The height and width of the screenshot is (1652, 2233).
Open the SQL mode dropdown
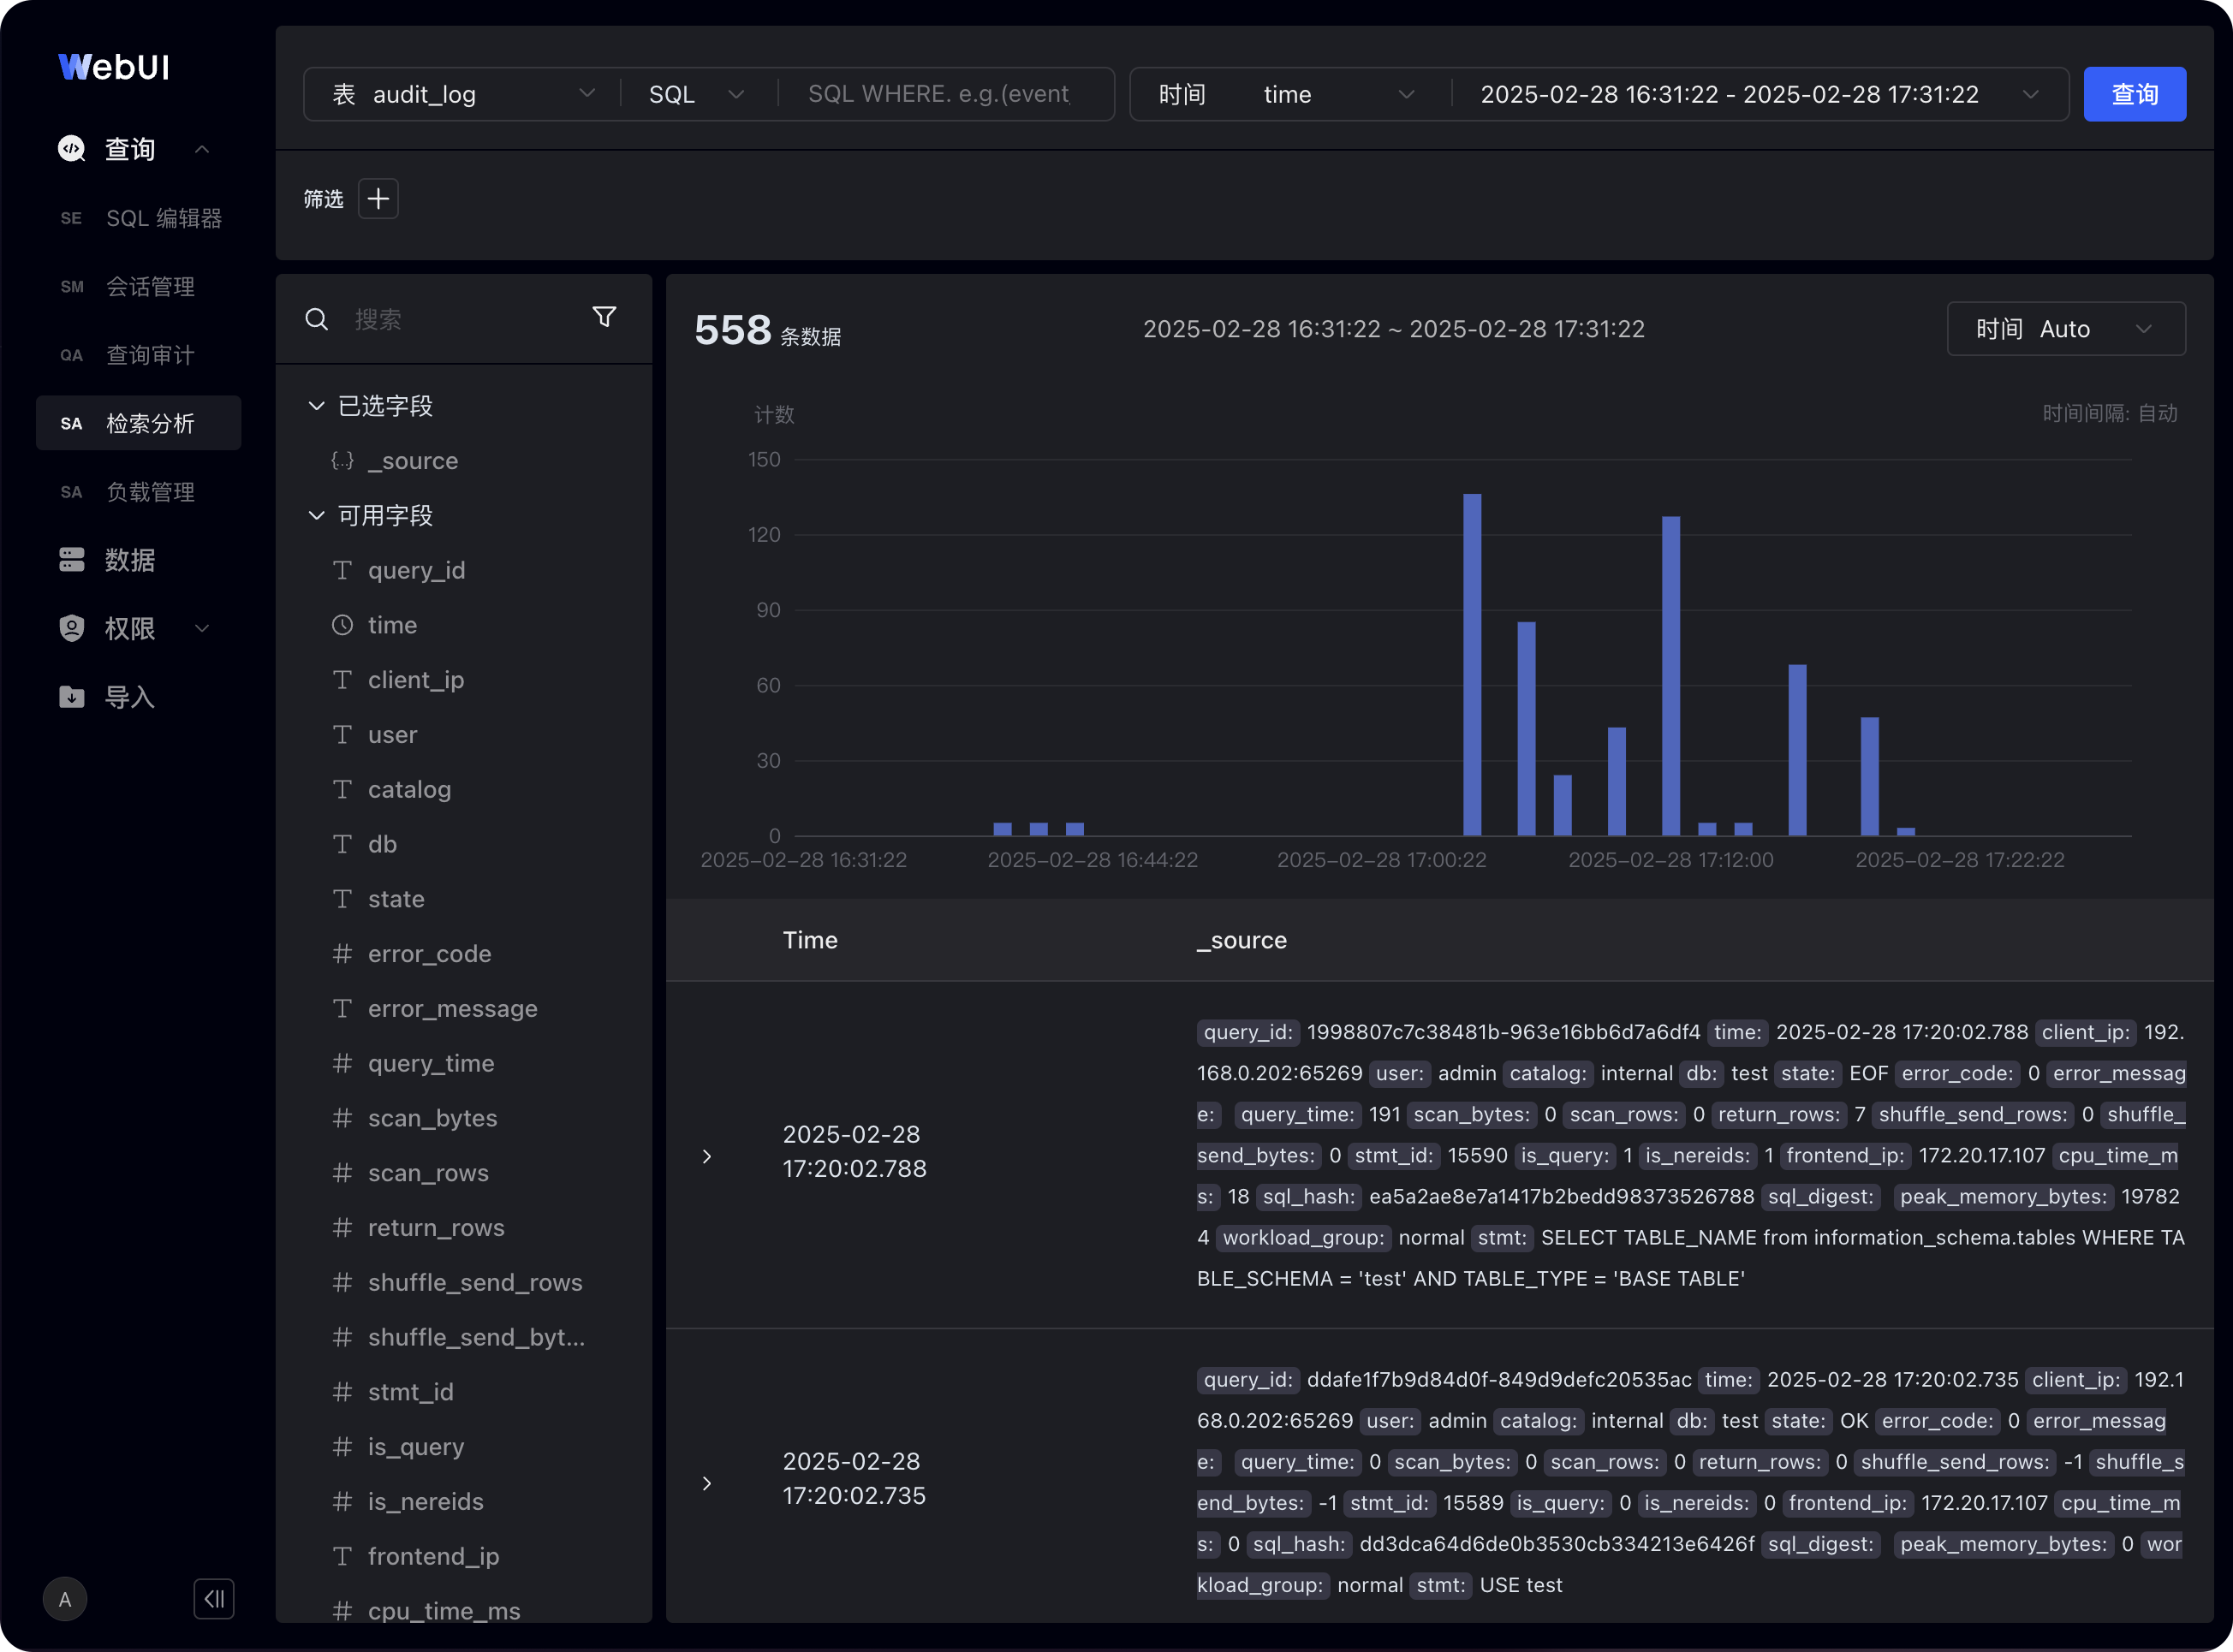(697, 94)
